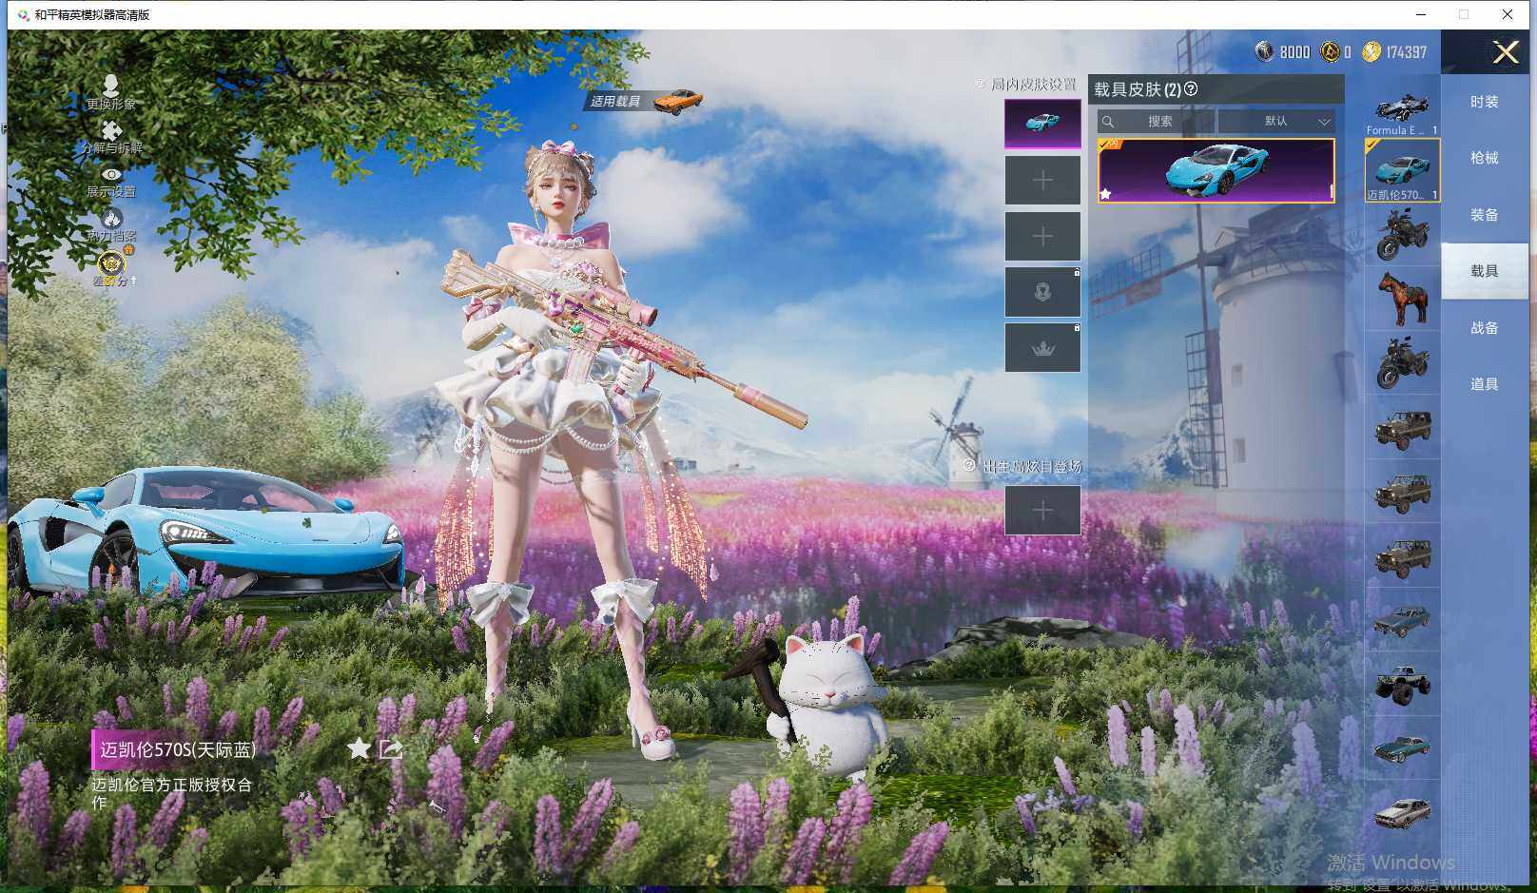Click the share icon next to 迈凯伦570S name

click(391, 748)
